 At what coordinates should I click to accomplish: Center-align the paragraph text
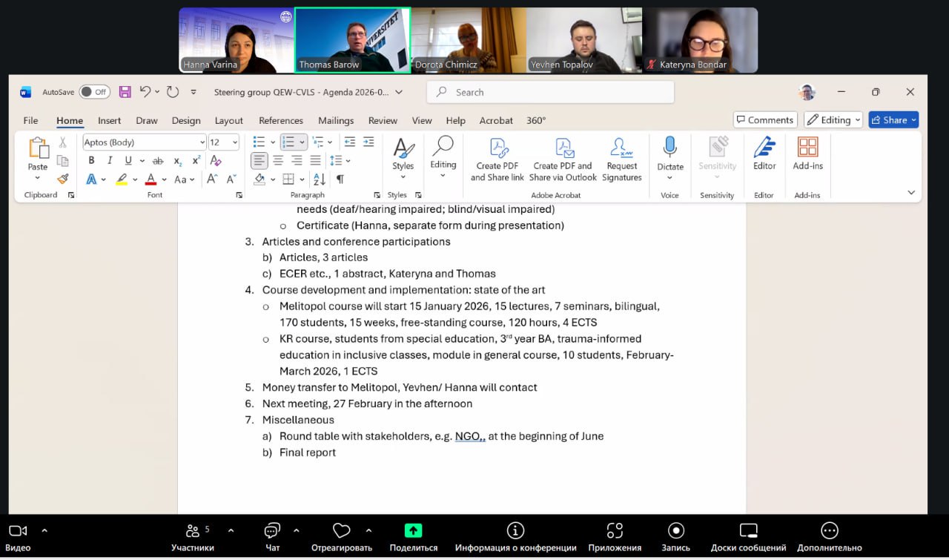tap(278, 160)
